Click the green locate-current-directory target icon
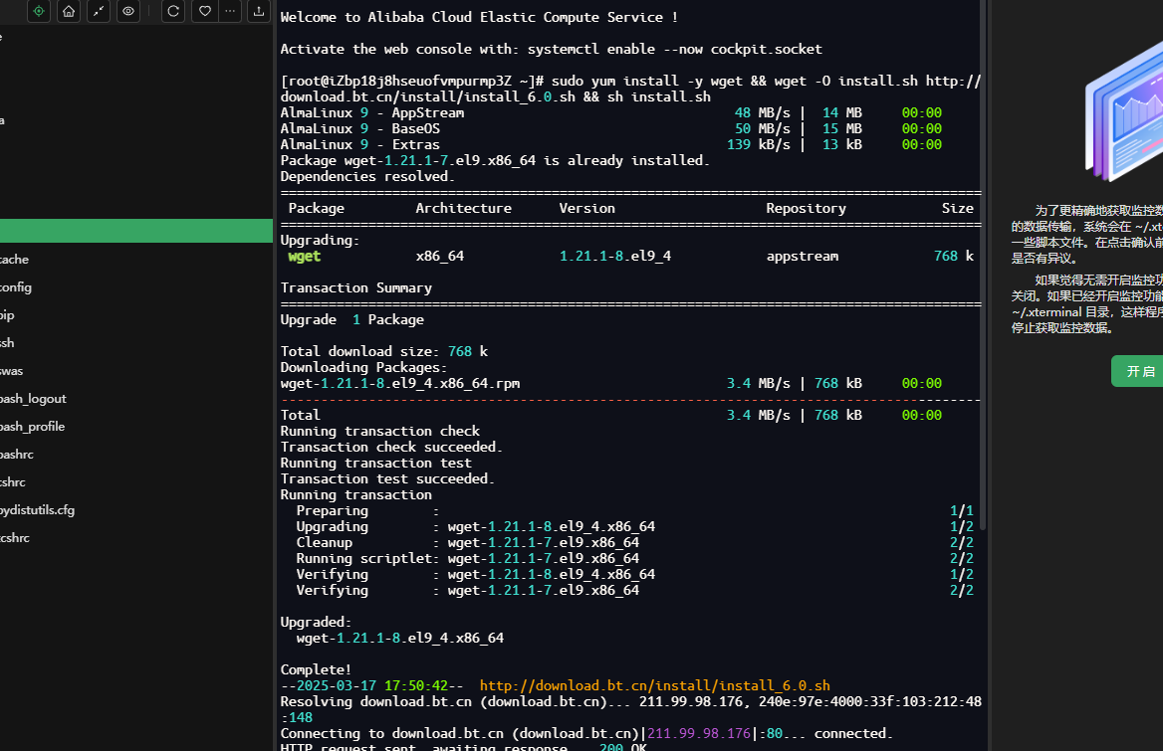The height and width of the screenshot is (751, 1163). point(39,11)
